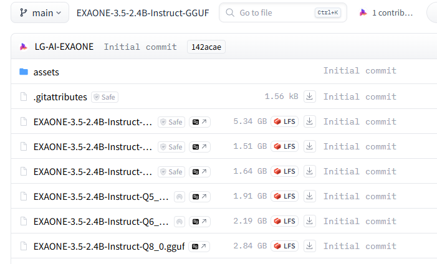The width and height of the screenshot is (437, 264).
Task: Open Initial commit link for the Q8_0 file
Action: tap(360, 246)
